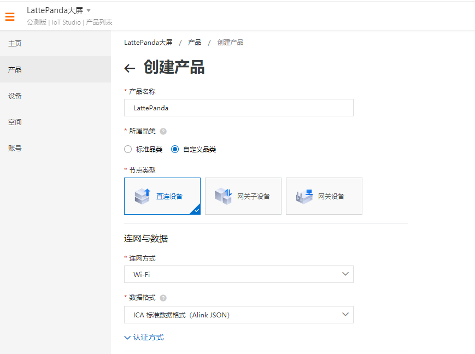Viewport: 475px width, 354px height.
Task: Click the LattePanda大屏 project title
Action: pyautogui.click(x=55, y=10)
